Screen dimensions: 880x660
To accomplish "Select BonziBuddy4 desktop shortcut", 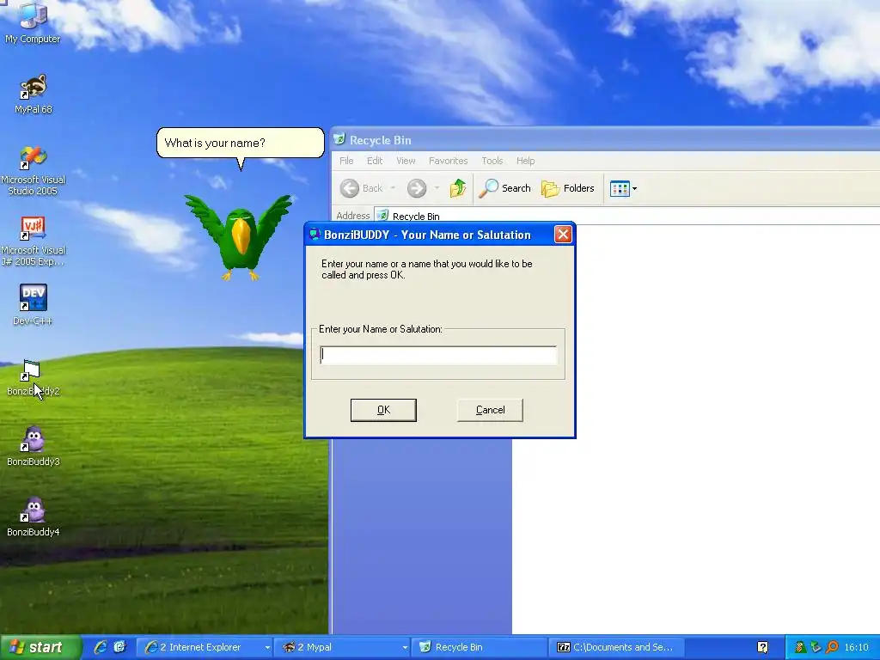I will [x=33, y=516].
